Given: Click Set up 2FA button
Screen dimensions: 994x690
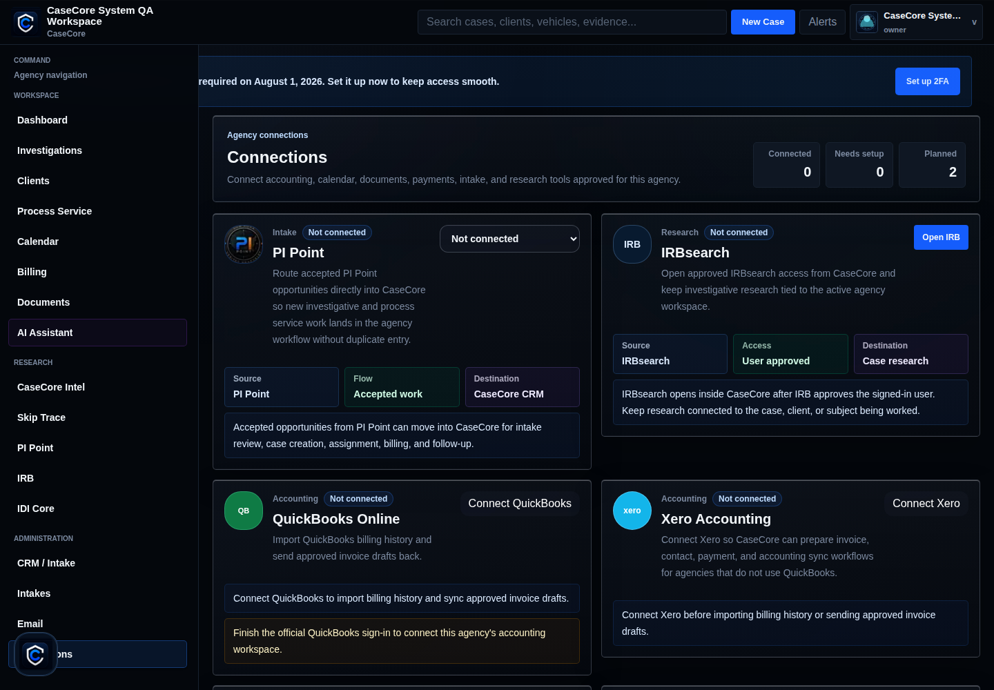Looking at the screenshot, I should 927,81.
